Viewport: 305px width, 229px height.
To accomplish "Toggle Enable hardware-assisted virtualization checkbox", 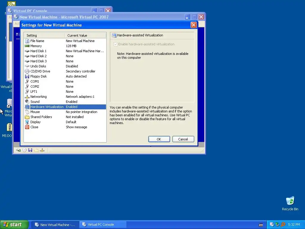I will click(116, 44).
